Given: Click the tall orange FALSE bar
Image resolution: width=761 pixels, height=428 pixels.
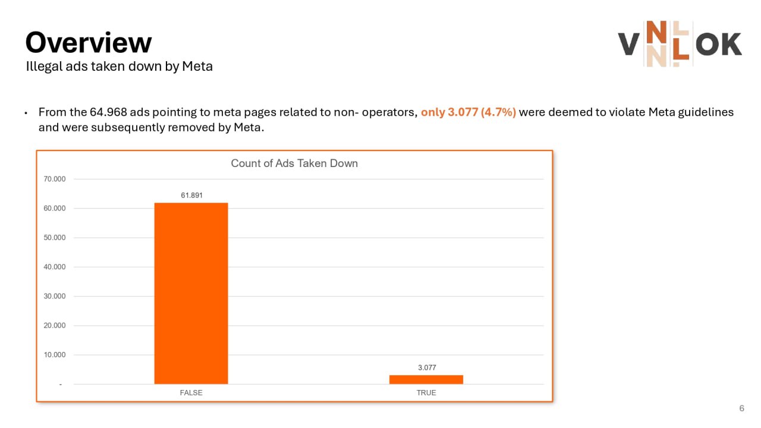Looking at the screenshot, I should (x=191, y=293).
